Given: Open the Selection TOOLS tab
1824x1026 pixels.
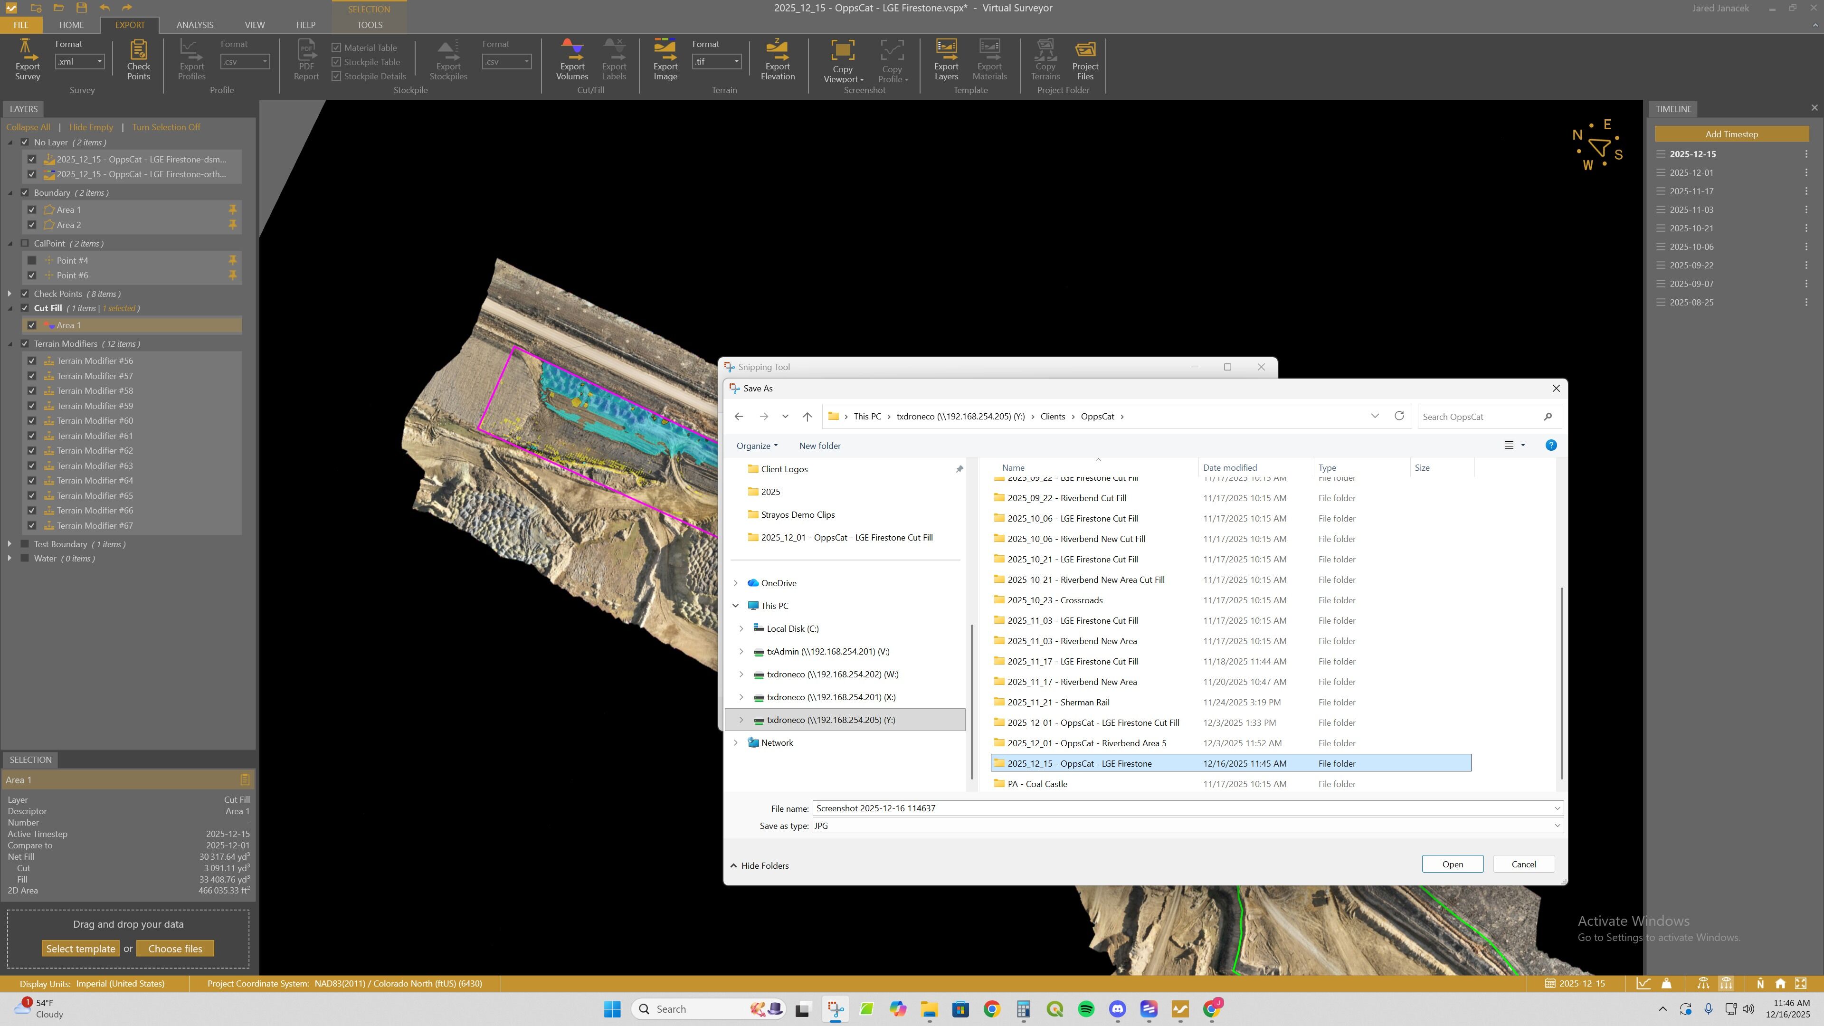Looking at the screenshot, I should click(369, 25).
